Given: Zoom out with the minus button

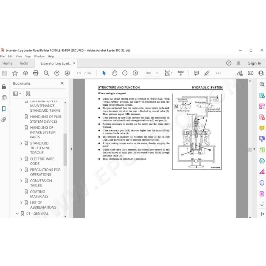Looking at the screenshot, I should tap(125, 73).
